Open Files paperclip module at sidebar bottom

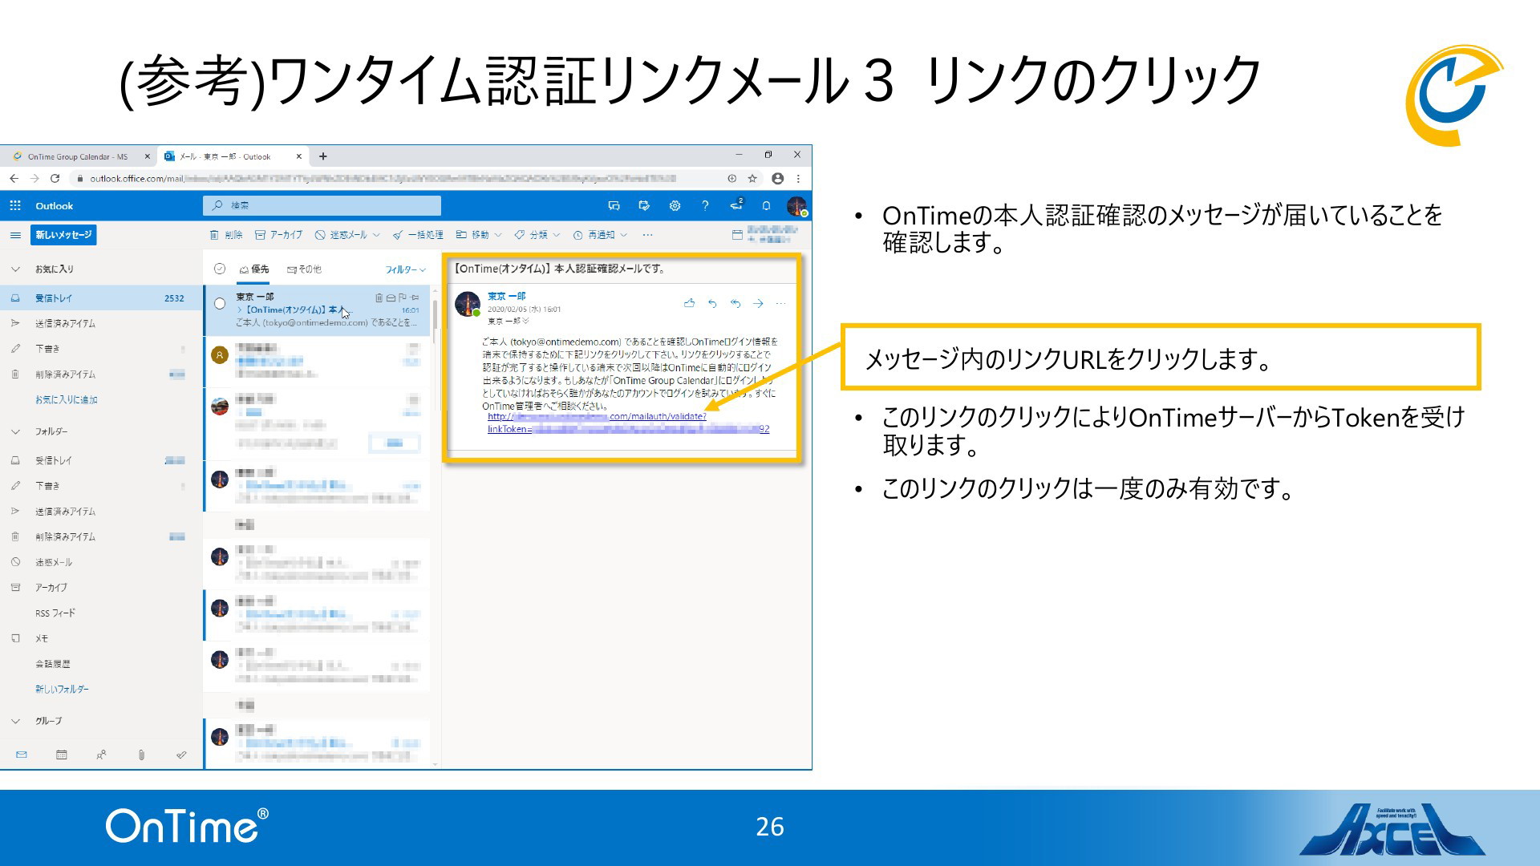coord(141,755)
